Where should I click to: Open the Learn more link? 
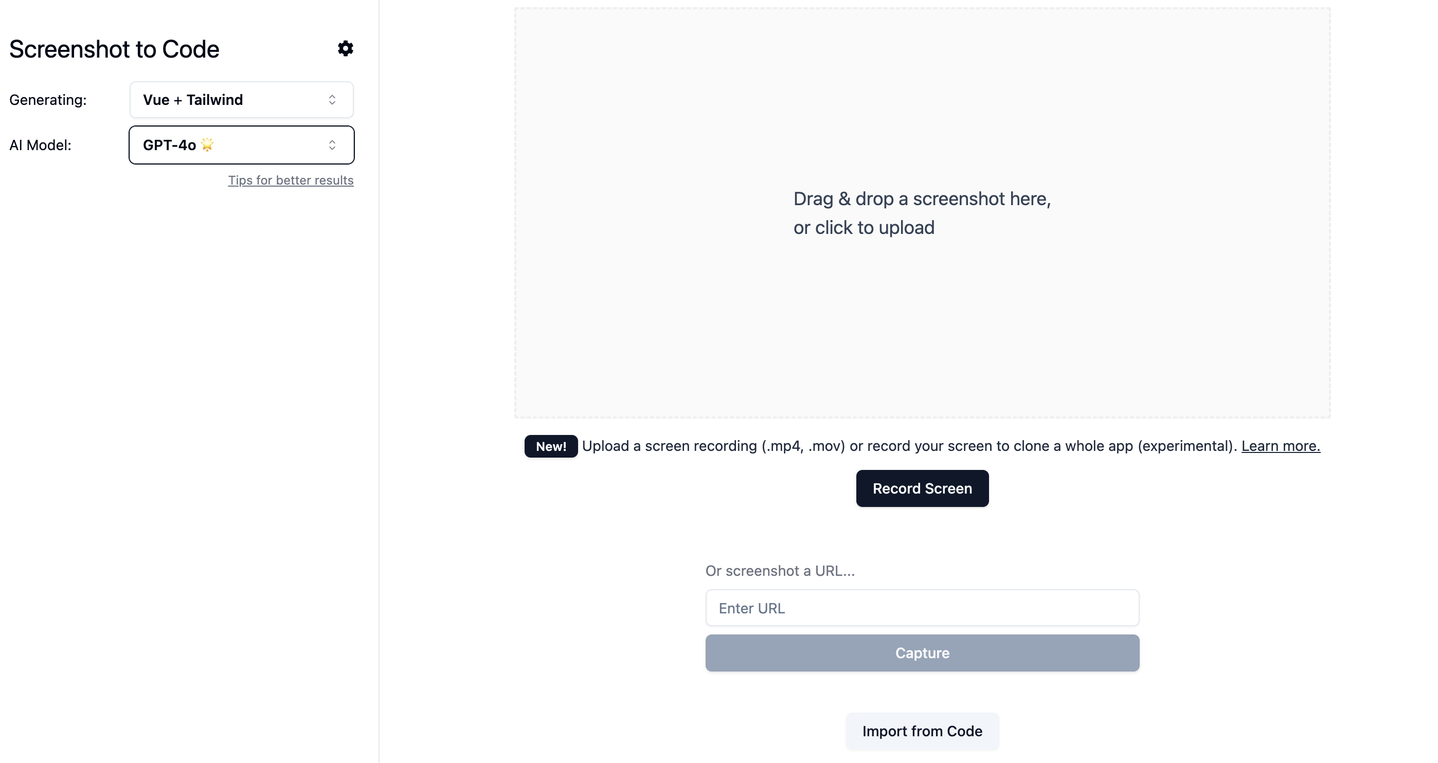tap(1281, 446)
